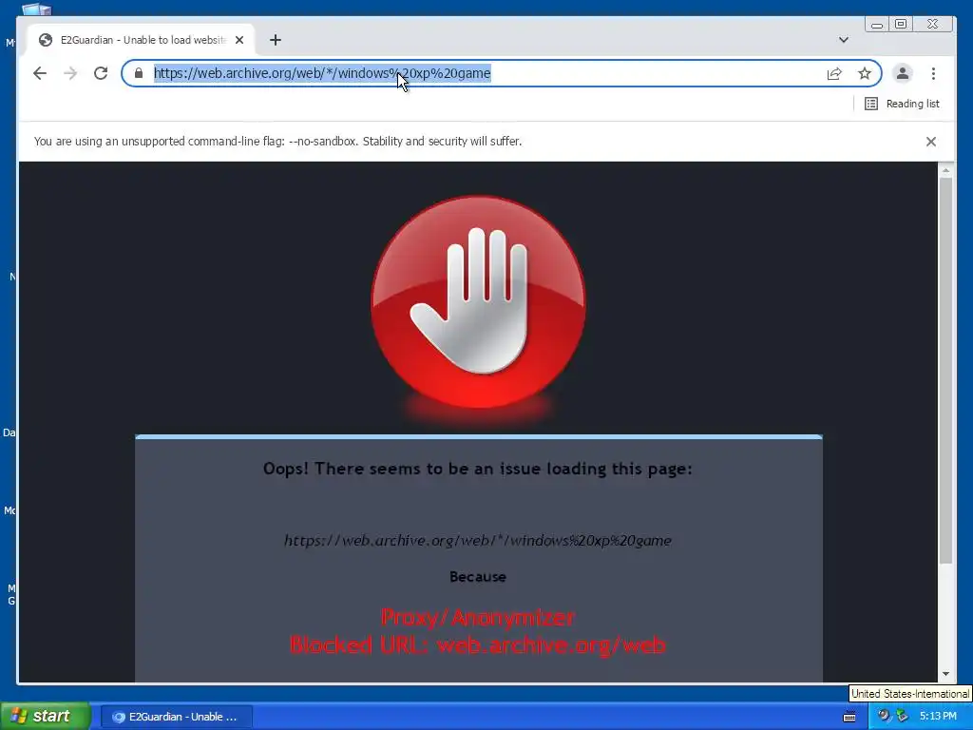Bookmark this tab with the star icon
Viewport: 973px width, 730px height.
pyautogui.click(x=865, y=74)
